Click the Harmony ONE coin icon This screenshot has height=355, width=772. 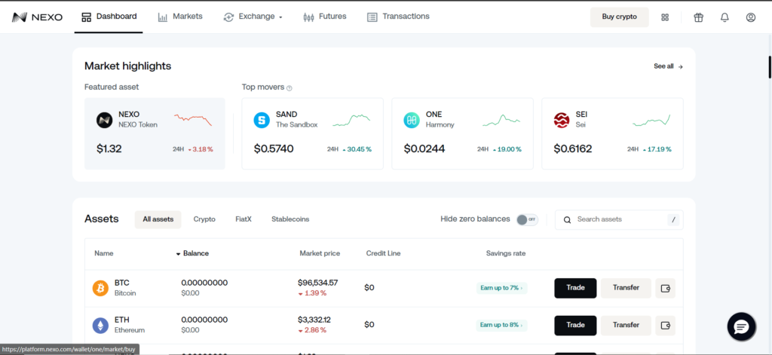(412, 120)
